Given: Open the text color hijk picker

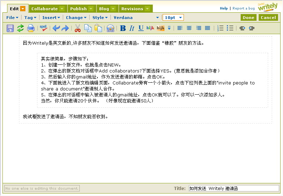Looking at the screenshot, I should click(150, 28).
